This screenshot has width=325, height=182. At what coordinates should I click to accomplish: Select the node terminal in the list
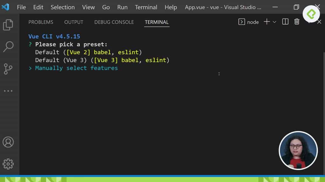coord(250,22)
